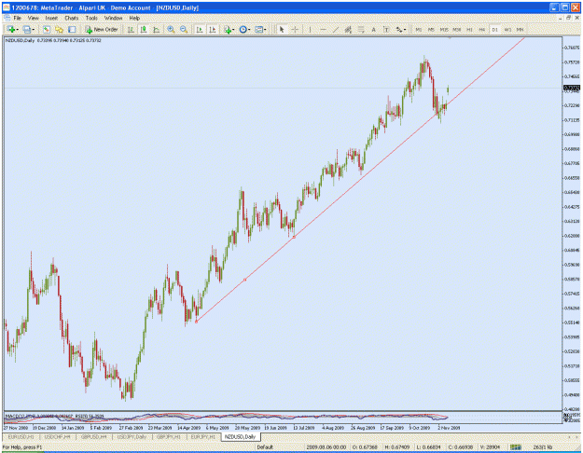583x453 pixels.
Task: Select the Text (A) tool
Action: click(373, 29)
